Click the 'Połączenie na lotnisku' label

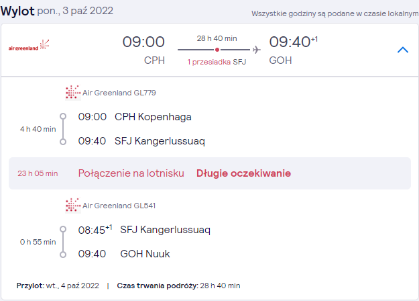coord(131,173)
